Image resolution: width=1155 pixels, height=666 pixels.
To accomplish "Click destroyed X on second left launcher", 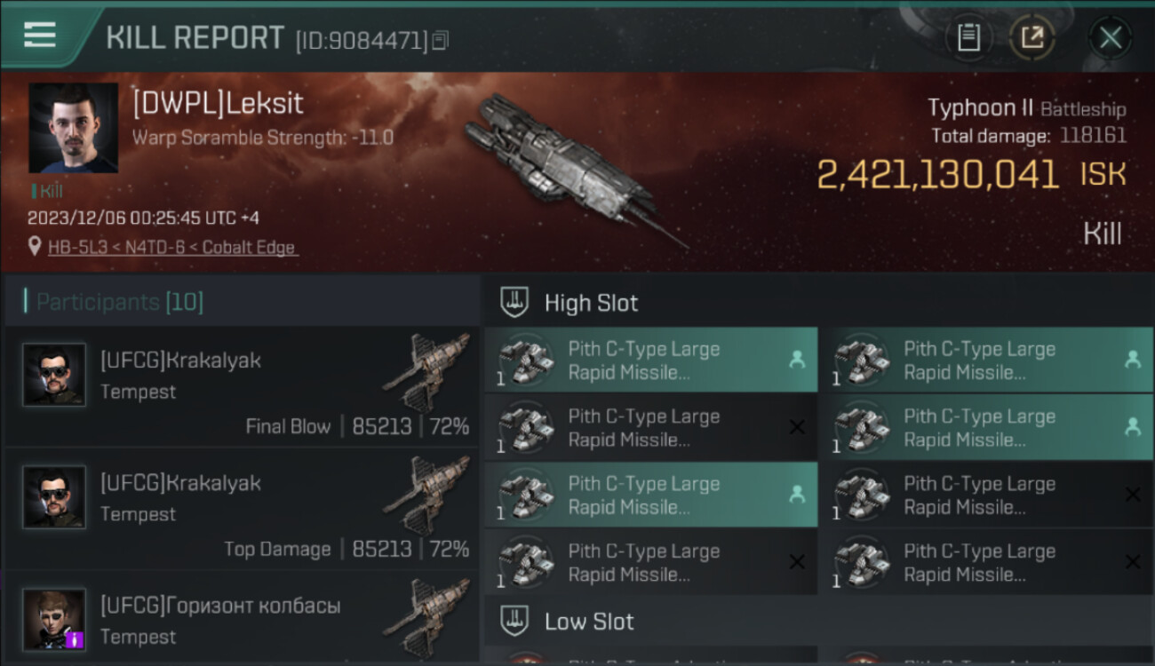I will [x=796, y=427].
